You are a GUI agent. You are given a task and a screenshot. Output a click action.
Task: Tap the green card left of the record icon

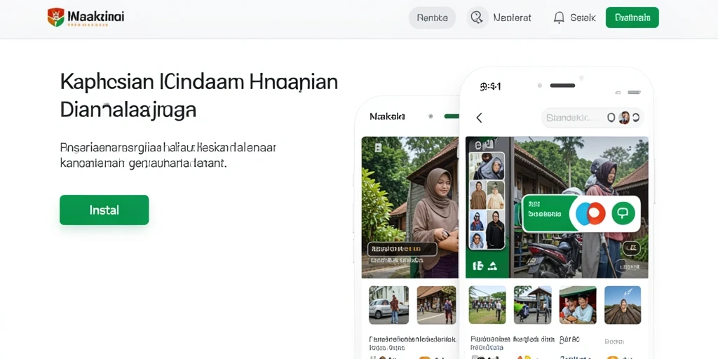tap(548, 213)
